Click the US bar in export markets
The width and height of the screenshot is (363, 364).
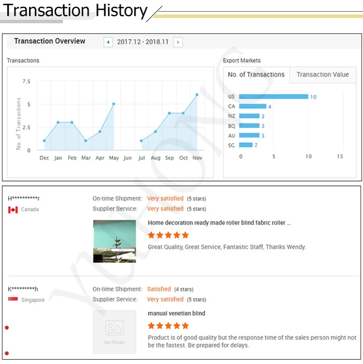273,97
